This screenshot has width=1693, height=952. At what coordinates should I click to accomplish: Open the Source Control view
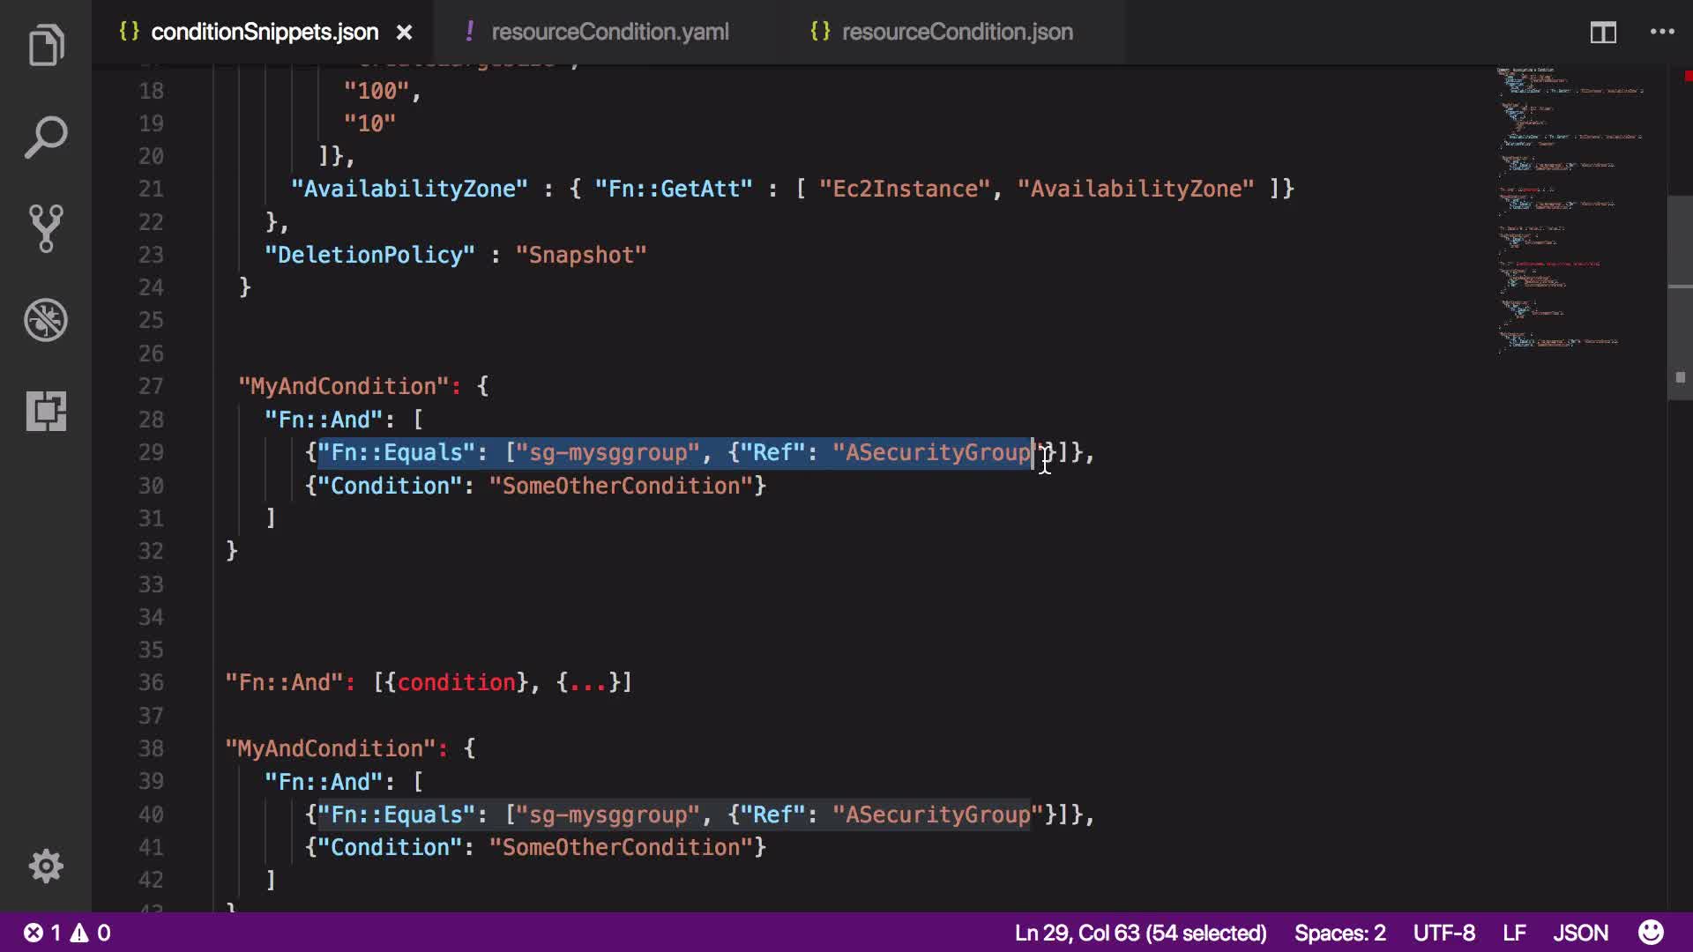click(46, 228)
